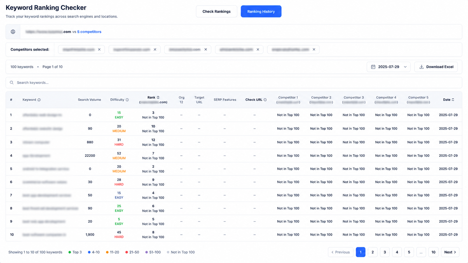Click the date cell in row 6

click(x=448, y=182)
